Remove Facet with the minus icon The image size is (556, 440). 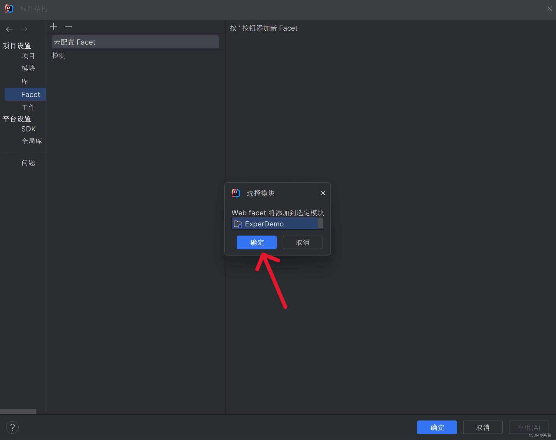pyautogui.click(x=68, y=27)
